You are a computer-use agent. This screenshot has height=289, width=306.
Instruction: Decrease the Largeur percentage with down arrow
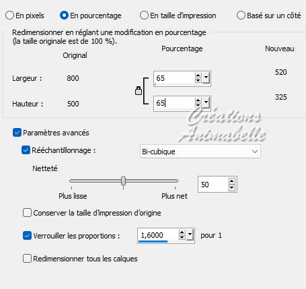click(198, 80)
